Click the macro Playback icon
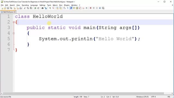 click(x=97, y=8)
